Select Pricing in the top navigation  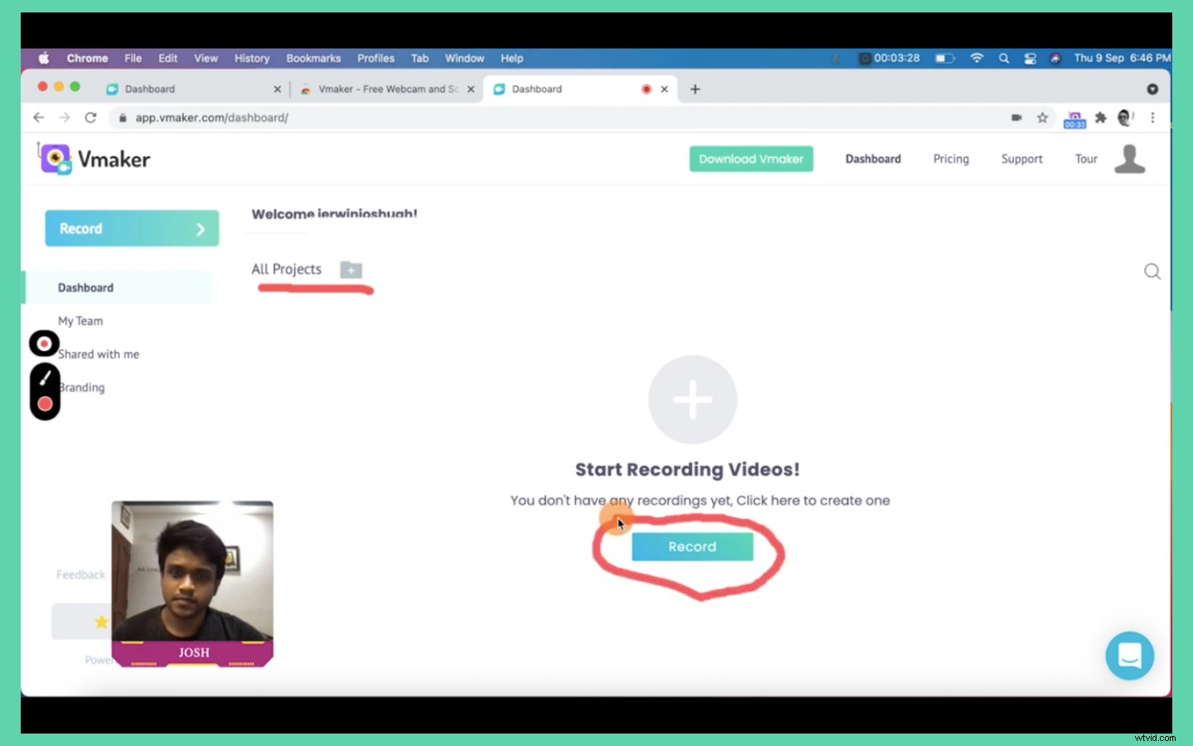950,158
